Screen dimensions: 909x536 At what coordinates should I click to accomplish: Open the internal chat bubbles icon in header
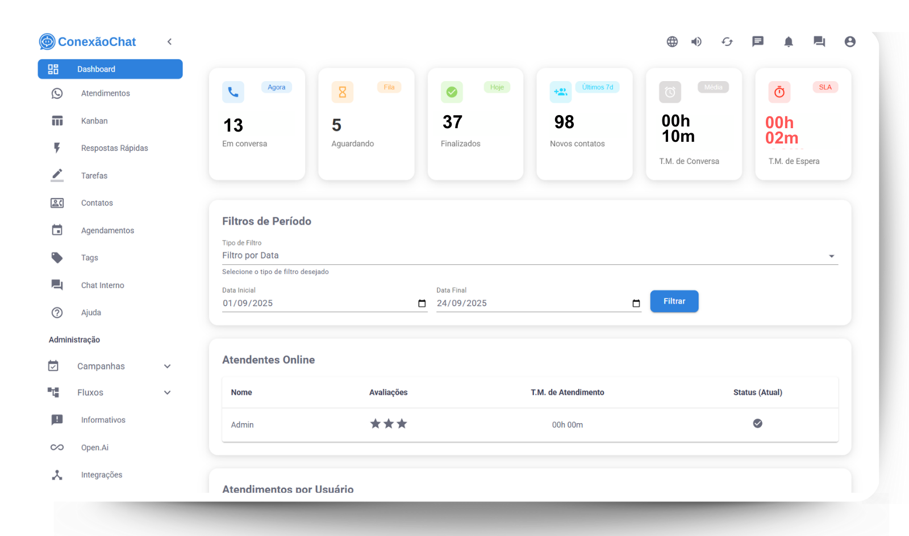[x=819, y=41]
